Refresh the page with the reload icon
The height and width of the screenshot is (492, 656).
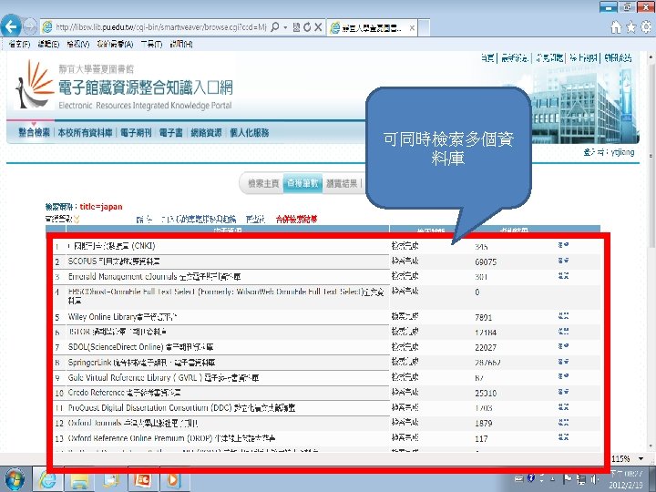(x=307, y=27)
